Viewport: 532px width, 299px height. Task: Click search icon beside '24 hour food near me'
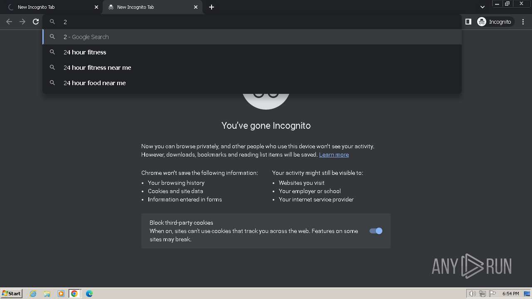tap(52, 83)
